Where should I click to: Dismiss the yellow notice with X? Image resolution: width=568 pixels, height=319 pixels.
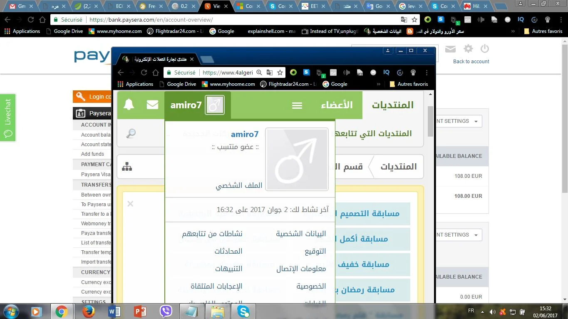click(130, 204)
